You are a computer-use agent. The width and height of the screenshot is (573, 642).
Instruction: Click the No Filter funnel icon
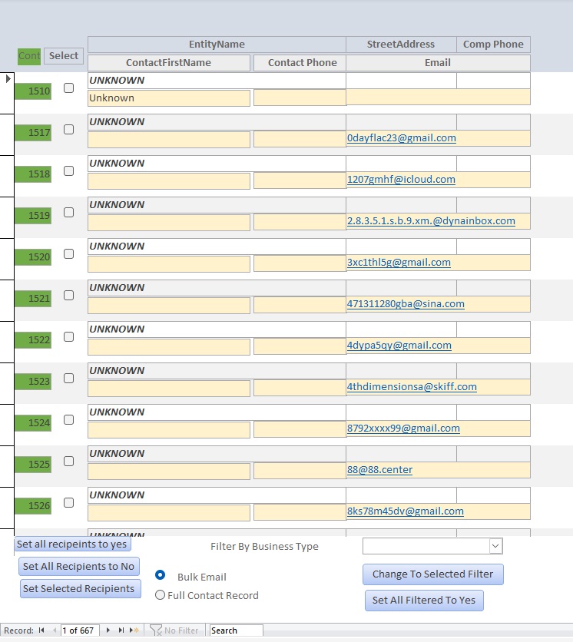coord(156,630)
